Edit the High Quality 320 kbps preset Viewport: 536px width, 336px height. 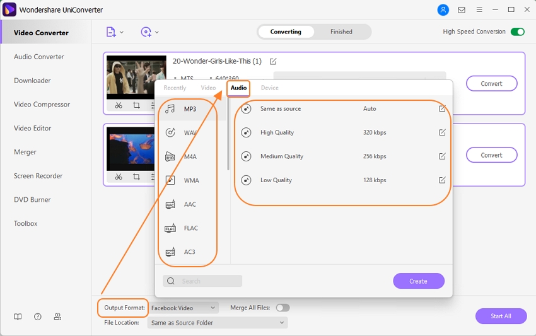442,132
